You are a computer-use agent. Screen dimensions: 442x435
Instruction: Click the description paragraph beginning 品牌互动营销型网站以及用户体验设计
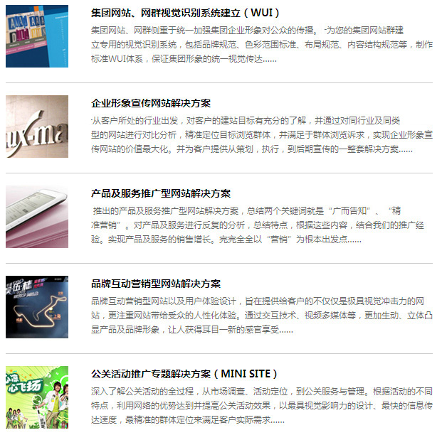pyautogui.click(x=262, y=316)
